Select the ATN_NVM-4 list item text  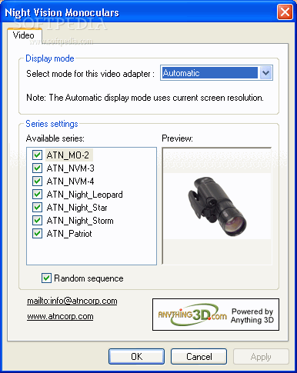(71, 182)
